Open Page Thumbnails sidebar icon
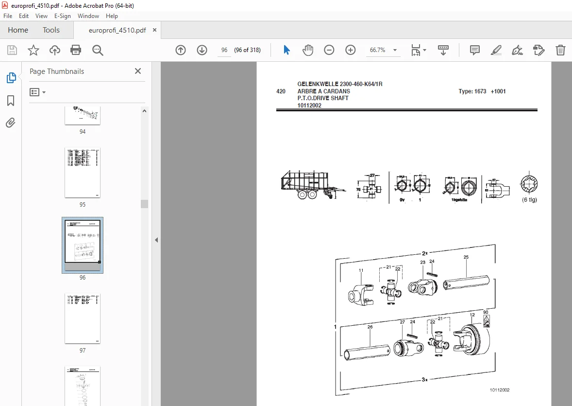 (x=11, y=78)
